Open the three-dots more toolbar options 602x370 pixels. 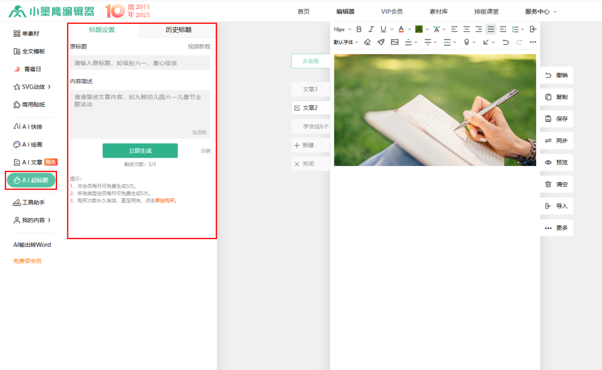[x=533, y=42]
